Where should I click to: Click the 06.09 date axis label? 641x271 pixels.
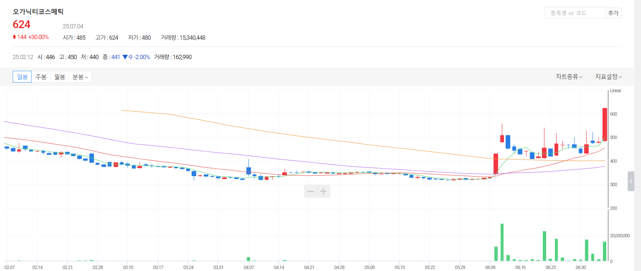pos(490,267)
